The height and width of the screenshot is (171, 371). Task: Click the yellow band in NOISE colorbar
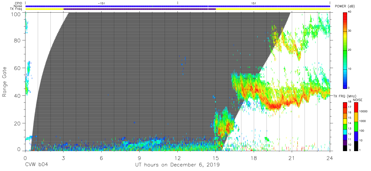click(356, 117)
